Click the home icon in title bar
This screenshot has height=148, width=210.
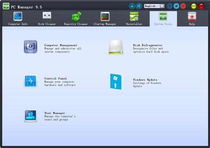[139, 6]
